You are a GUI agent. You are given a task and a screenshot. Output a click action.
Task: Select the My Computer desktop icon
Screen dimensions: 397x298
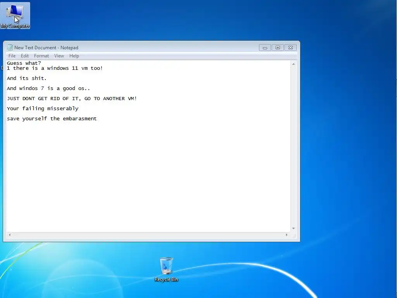pos(15,16)
